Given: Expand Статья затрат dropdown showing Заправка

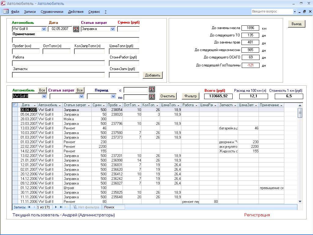Looking at the screenshot, I should coord(112,29).
